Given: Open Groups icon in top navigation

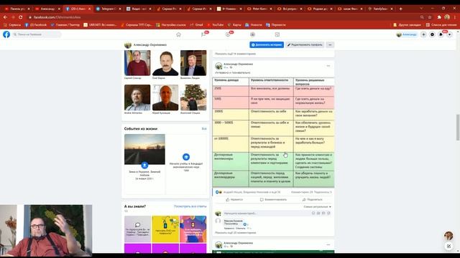Looking at the screenshot, I should tap(252, 34).
